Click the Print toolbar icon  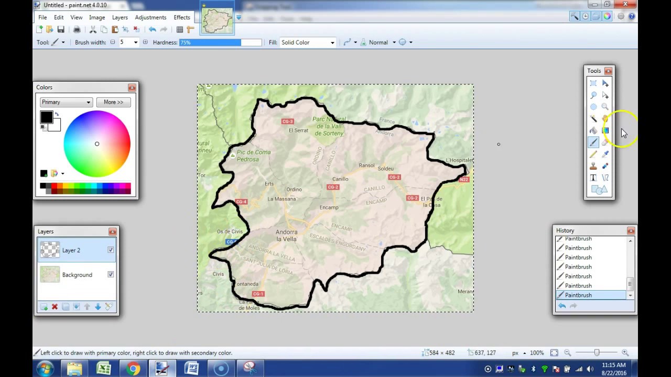tap(77, 30)
